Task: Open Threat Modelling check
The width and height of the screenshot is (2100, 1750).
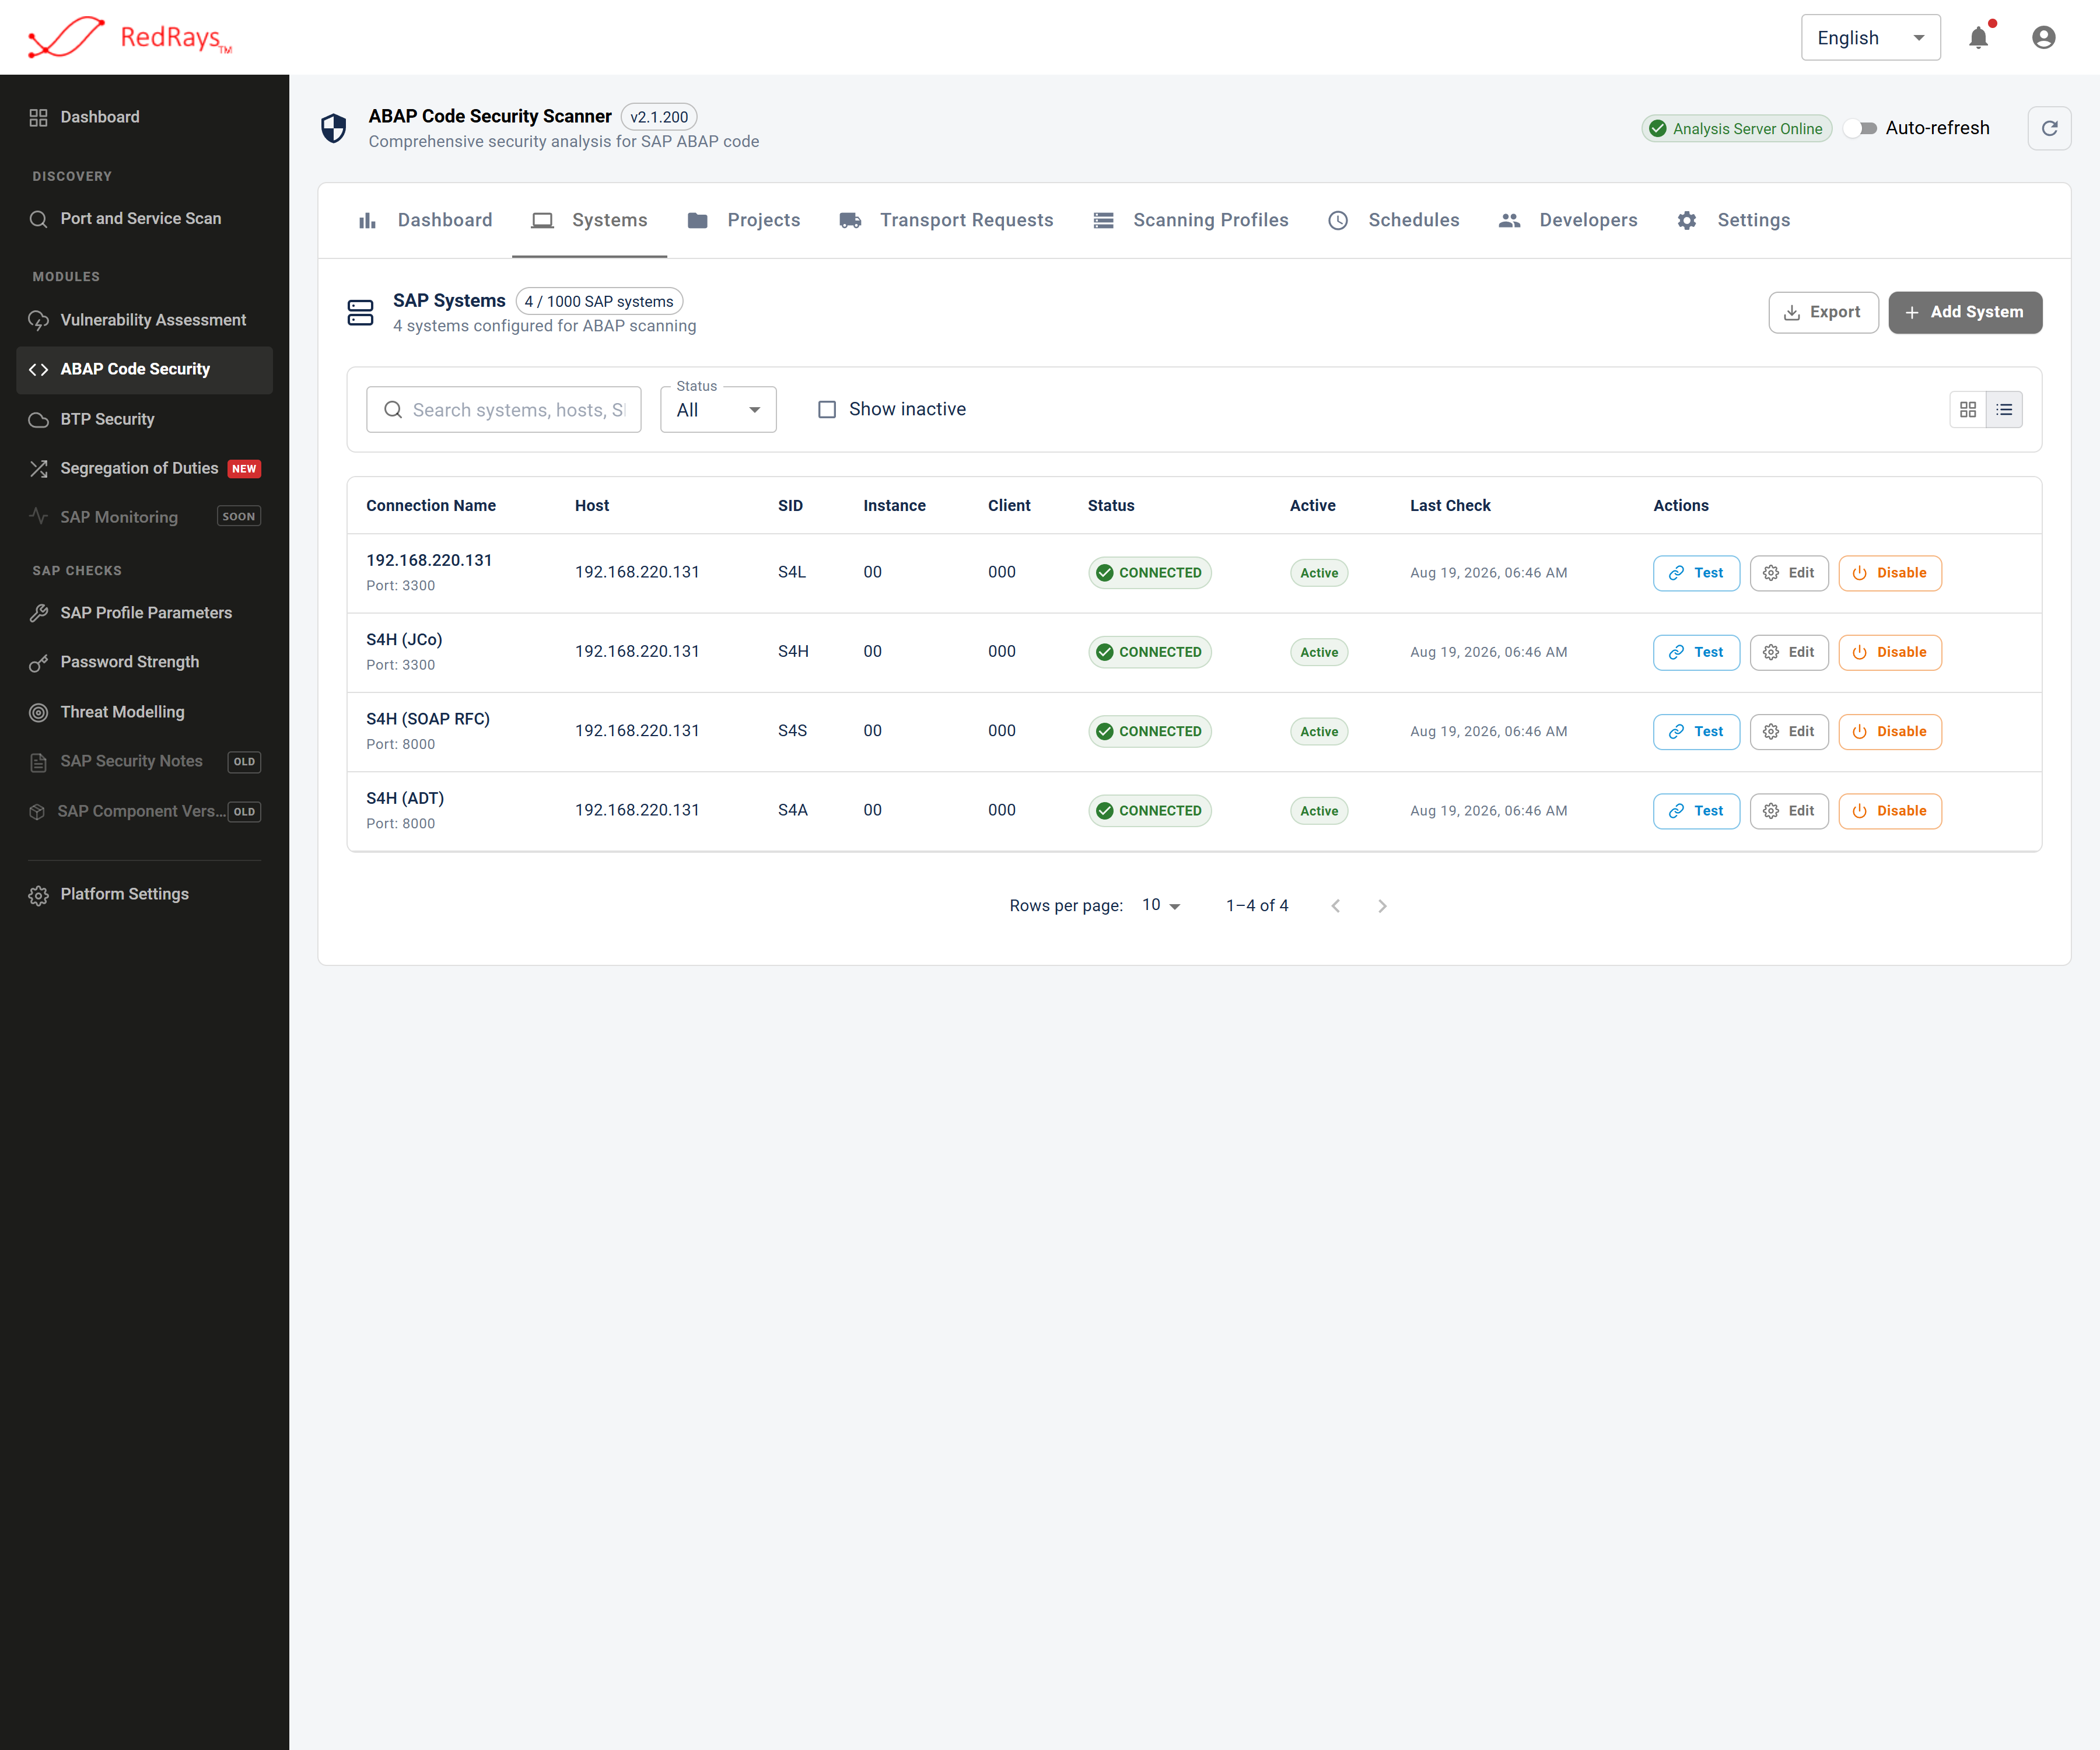Action: click(144, 712)
